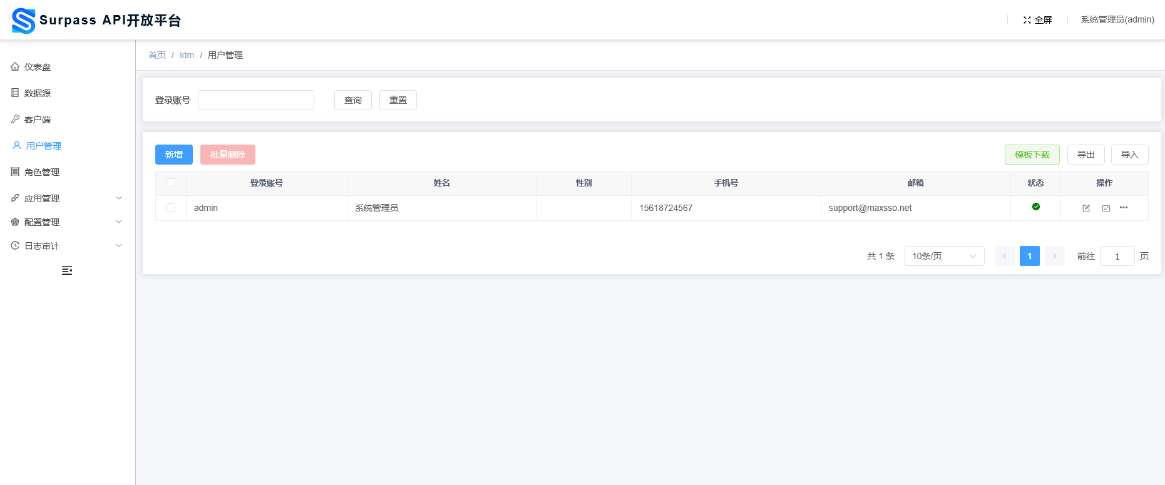This screenshot has height=485, width=1165.
Task: Open 客户端 via its key icon
Action: 15,119
